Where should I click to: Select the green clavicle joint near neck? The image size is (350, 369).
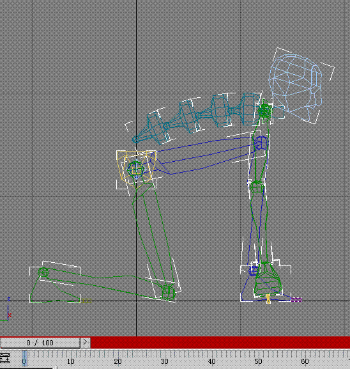[x=264, y=111]
